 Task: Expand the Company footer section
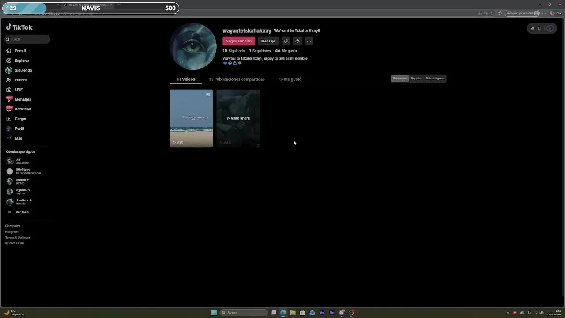point(13,226)
